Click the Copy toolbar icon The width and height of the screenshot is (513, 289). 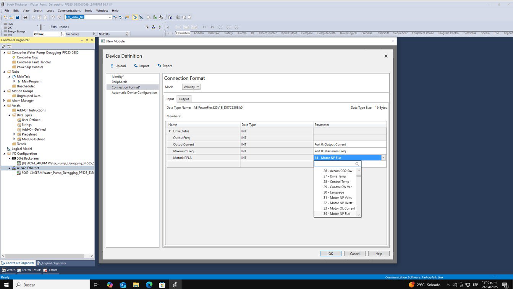(39, 17)
